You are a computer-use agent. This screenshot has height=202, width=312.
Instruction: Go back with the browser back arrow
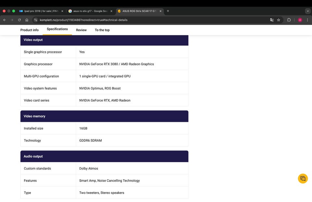click(x=5, y=20)
